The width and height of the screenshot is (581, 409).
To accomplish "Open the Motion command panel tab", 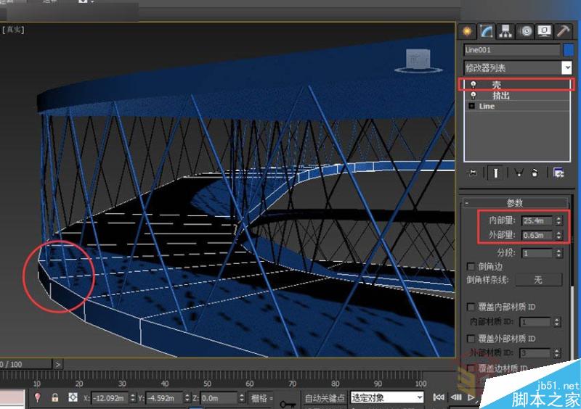I will point(525,31).
